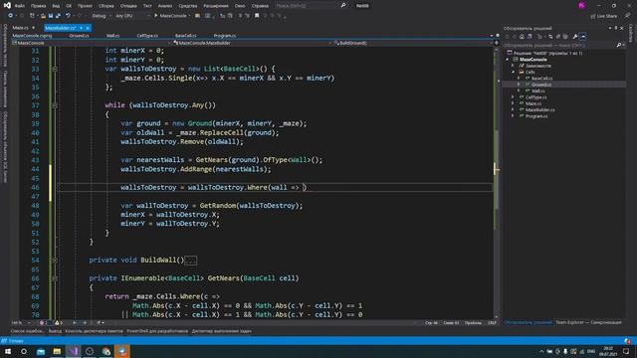Expand the collapsed BuildWall method at line 54
The image size is (637, 358).
click(x=55, y=261)
